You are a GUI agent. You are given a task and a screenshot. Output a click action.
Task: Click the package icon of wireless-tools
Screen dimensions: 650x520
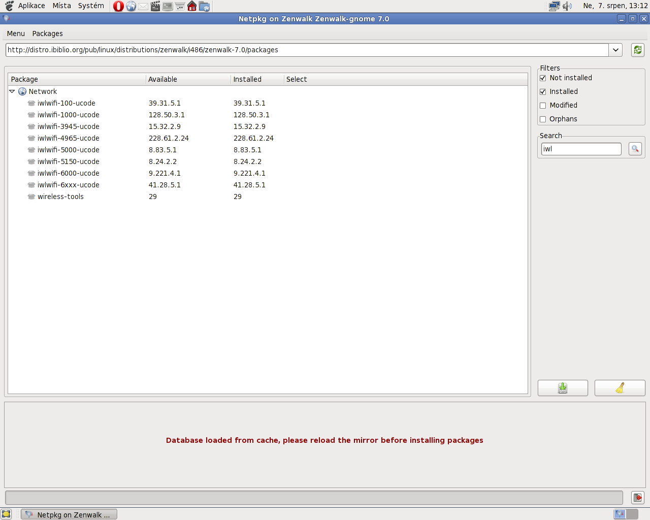coord(31,197)
